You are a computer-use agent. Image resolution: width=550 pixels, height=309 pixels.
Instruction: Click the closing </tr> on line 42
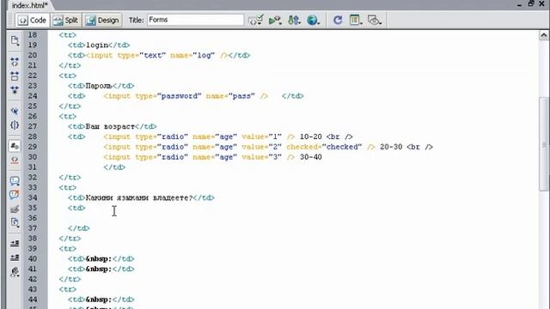point(70,279)
